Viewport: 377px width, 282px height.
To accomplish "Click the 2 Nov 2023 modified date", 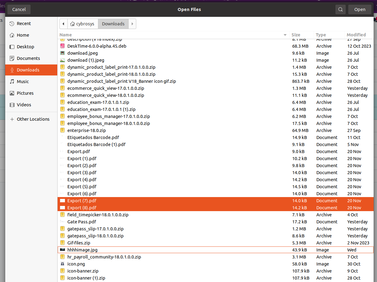I will pyautogui.click(x=358, y=243).
